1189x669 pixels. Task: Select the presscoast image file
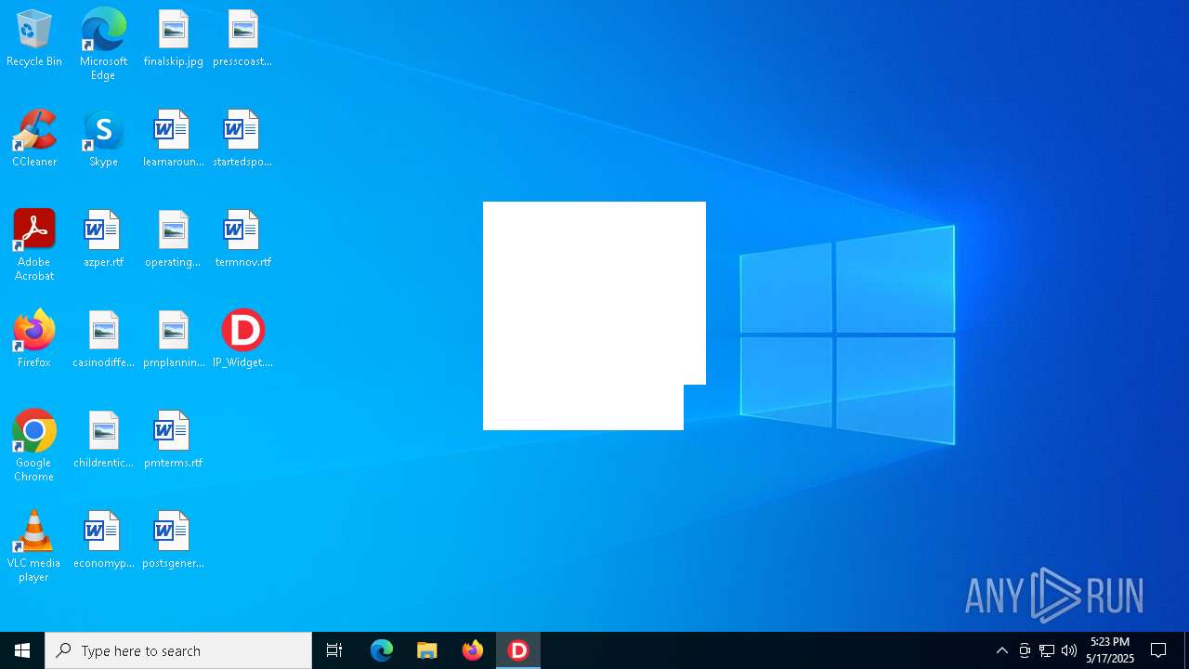tap(242, 39)
